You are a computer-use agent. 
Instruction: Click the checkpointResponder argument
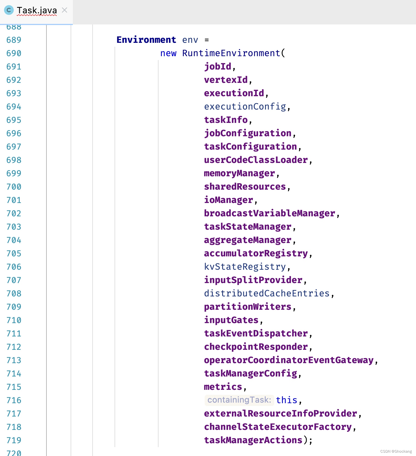point(256,347)
